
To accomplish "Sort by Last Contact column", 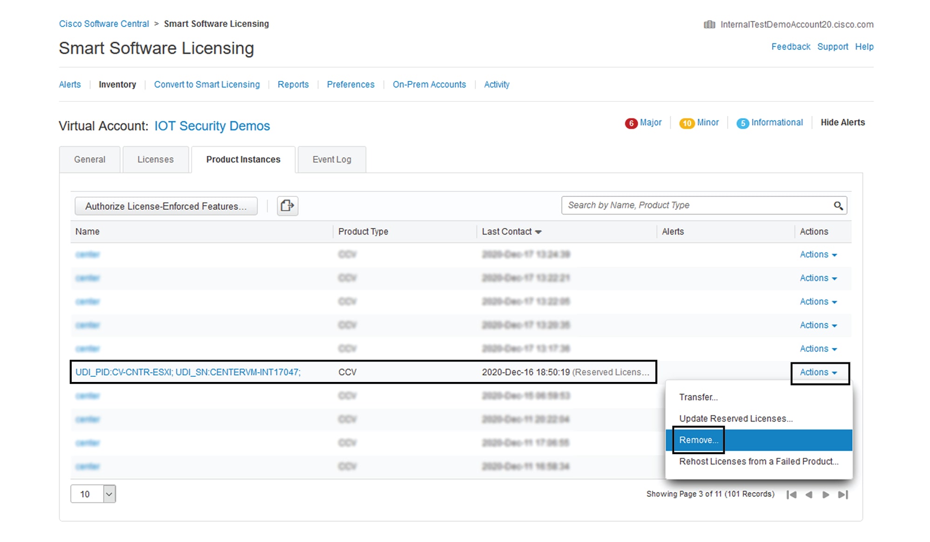I will point(512,232).
